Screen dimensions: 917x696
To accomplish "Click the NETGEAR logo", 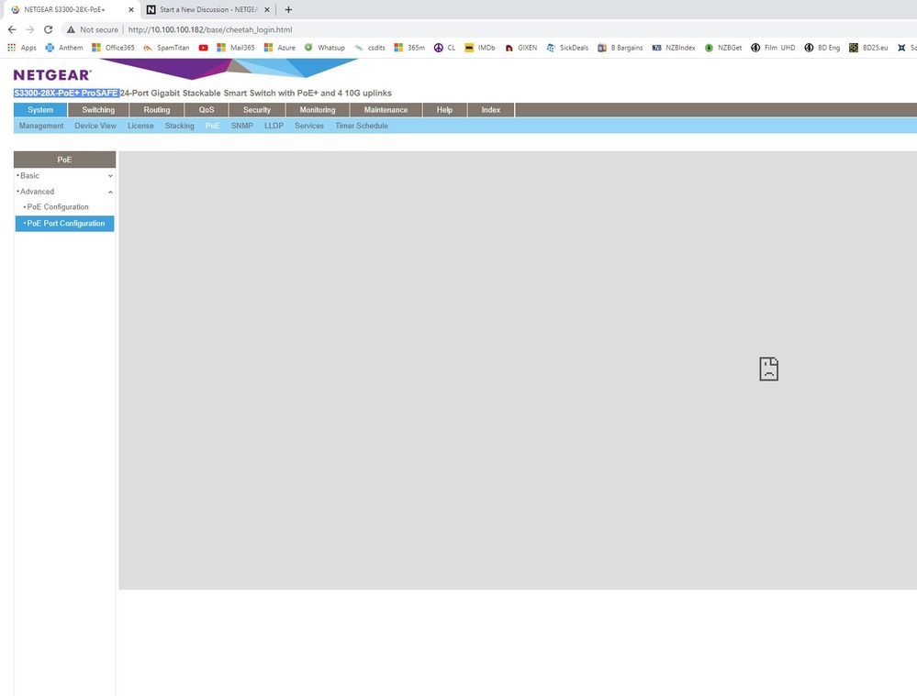I will [52, 75].
